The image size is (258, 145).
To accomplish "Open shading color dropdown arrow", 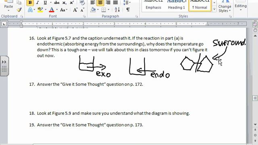I will [x=98, y=10].
